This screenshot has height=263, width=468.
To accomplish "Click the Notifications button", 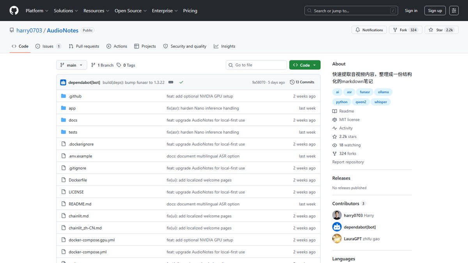I will click(369, 30).
